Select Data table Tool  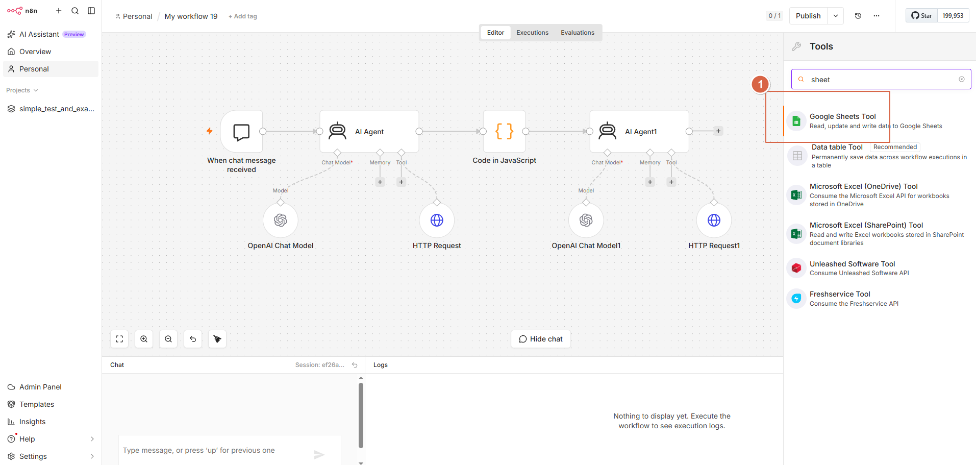coord(880,156)
